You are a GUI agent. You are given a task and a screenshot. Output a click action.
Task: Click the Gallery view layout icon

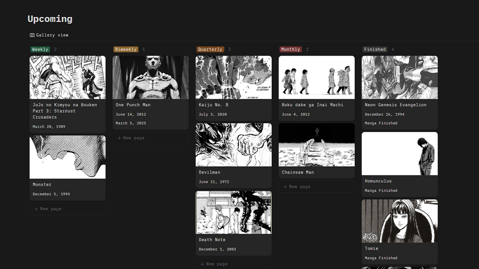tap(32, 35)
